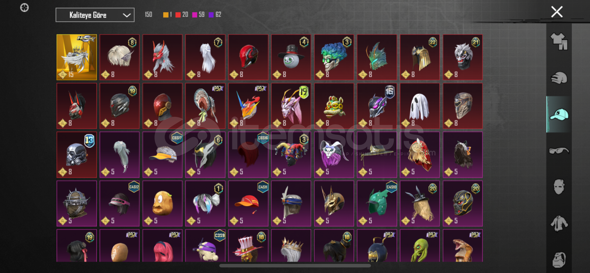Click the horizontal scrollbar at the bottom
Screen dimensions: 590x273
295,266
